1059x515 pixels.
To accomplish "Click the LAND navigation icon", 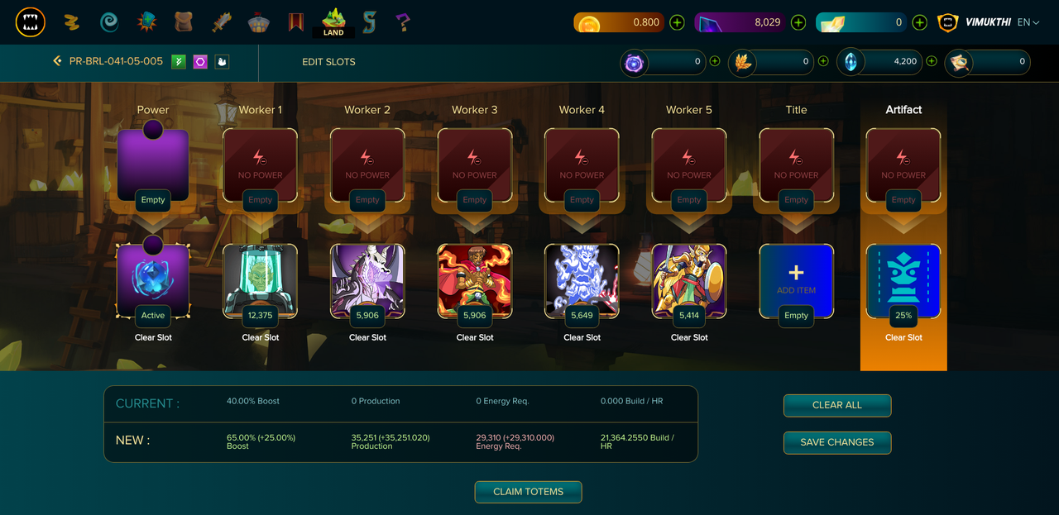I will [333, 22].
